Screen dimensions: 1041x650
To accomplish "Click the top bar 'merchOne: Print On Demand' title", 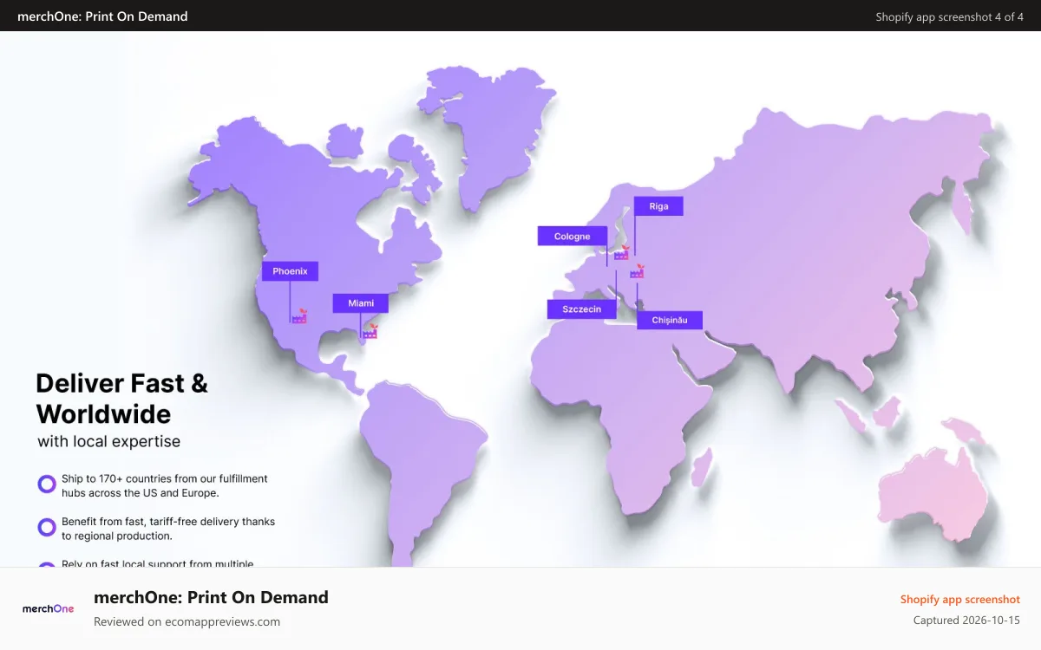I will click(102, 16).
